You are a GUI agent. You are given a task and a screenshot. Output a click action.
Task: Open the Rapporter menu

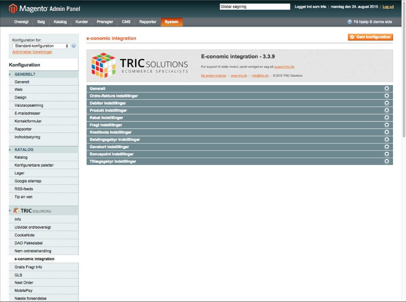[147, 22]
